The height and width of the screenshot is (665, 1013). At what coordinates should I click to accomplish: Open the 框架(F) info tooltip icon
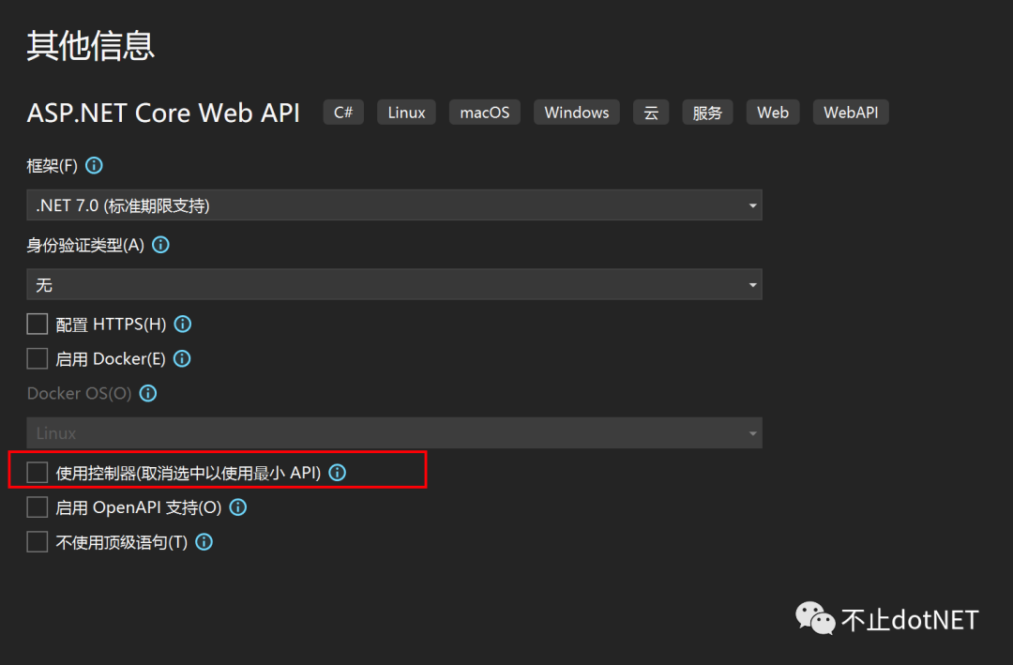click(x=93, y=165)
